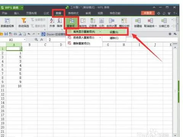Open the View (视图) tab
Screen dimensions: 183x137
point(100,13)
